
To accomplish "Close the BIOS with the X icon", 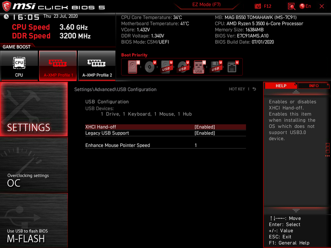I will click(x=322, y=6).
